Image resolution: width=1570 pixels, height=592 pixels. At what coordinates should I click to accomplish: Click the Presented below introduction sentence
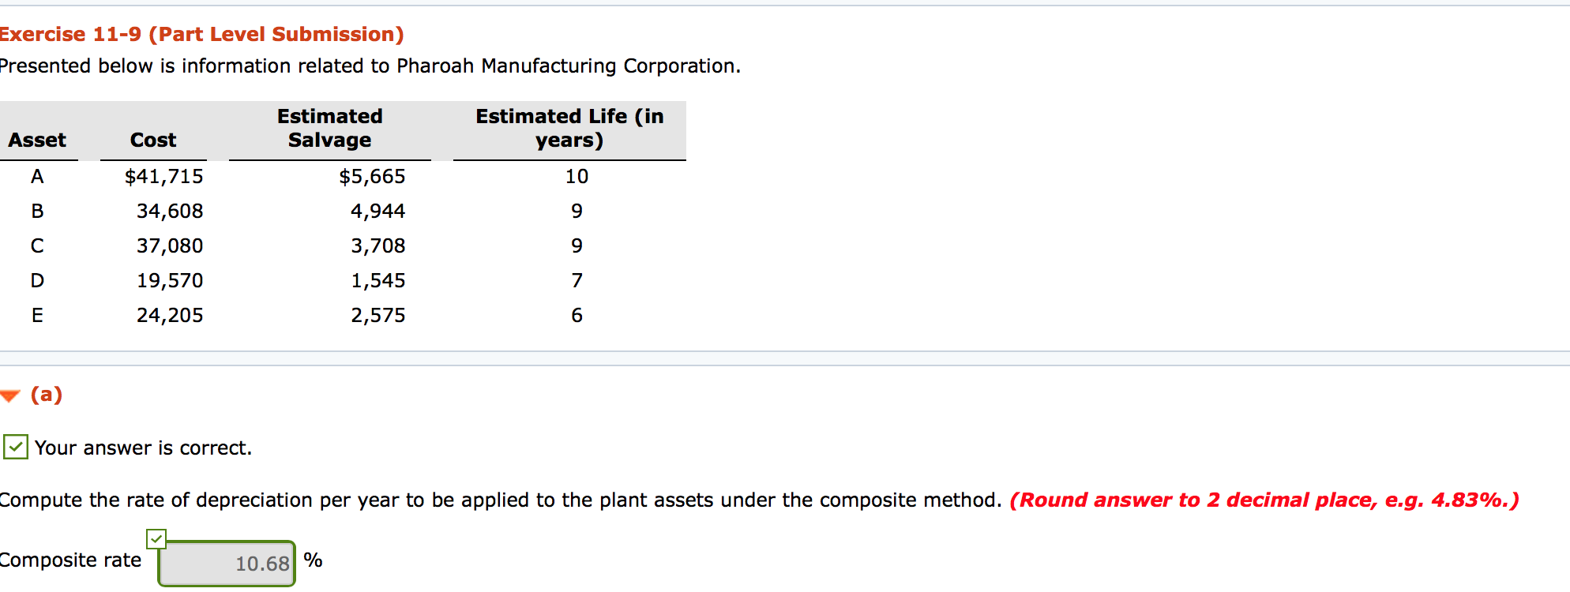370,66
